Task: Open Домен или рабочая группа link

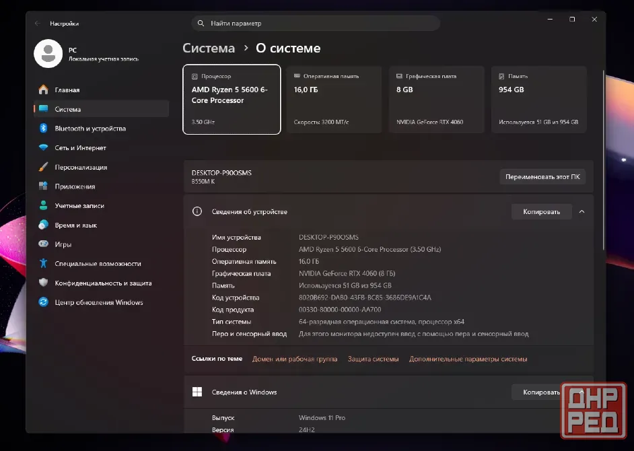Action: 295,359
